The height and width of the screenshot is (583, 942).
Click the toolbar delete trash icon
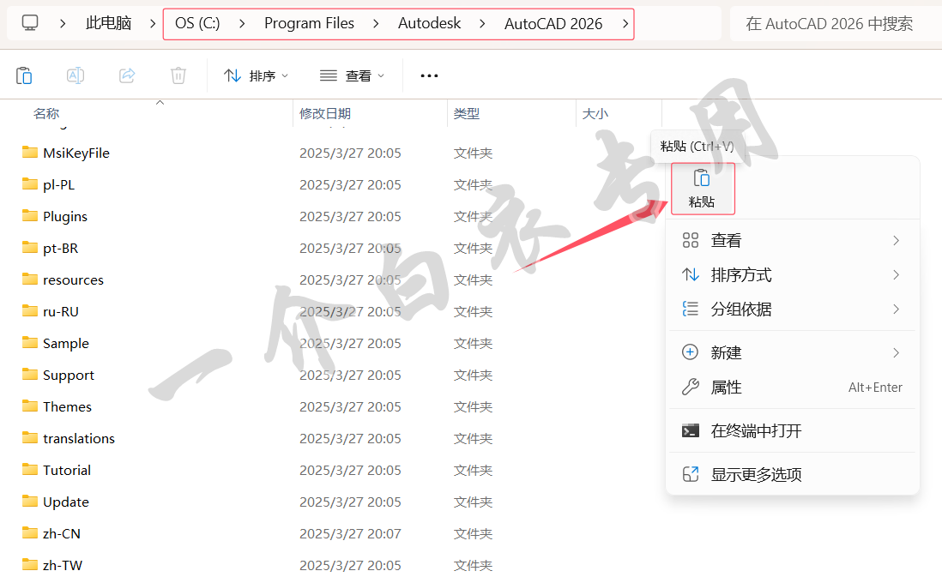click(178, 75)
